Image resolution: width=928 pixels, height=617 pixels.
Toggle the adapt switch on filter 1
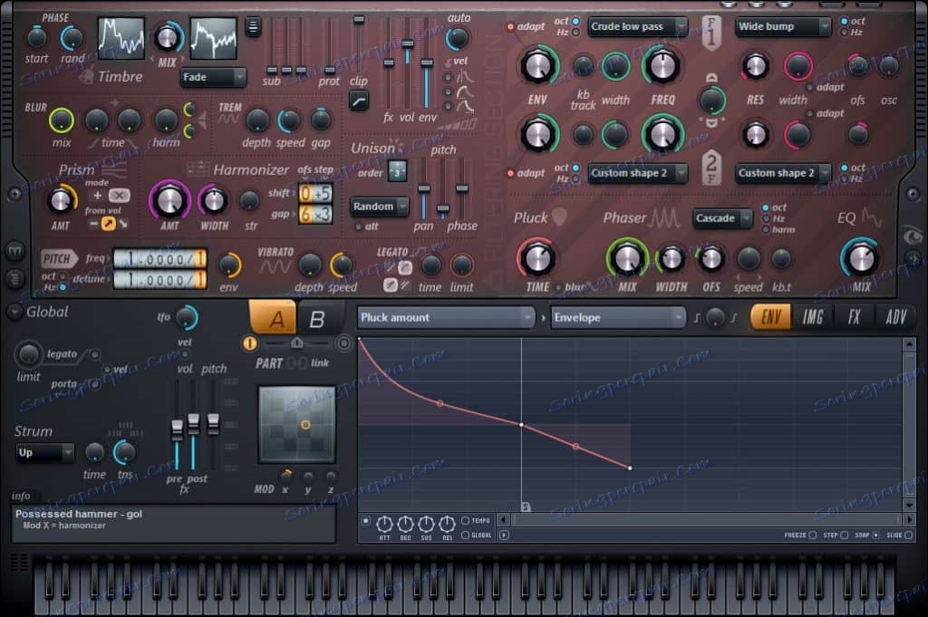(x=510, y=24)
